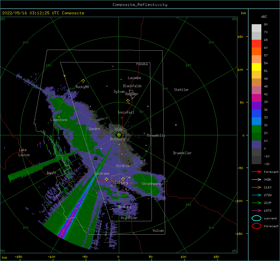The width and height of the screenshot is (280, 261).
Task: Click the Composite_Reflectivity title
Action: [x=140, y=5]
